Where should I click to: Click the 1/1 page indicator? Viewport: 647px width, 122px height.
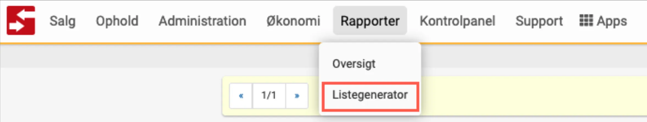click(x=269, y=96)
